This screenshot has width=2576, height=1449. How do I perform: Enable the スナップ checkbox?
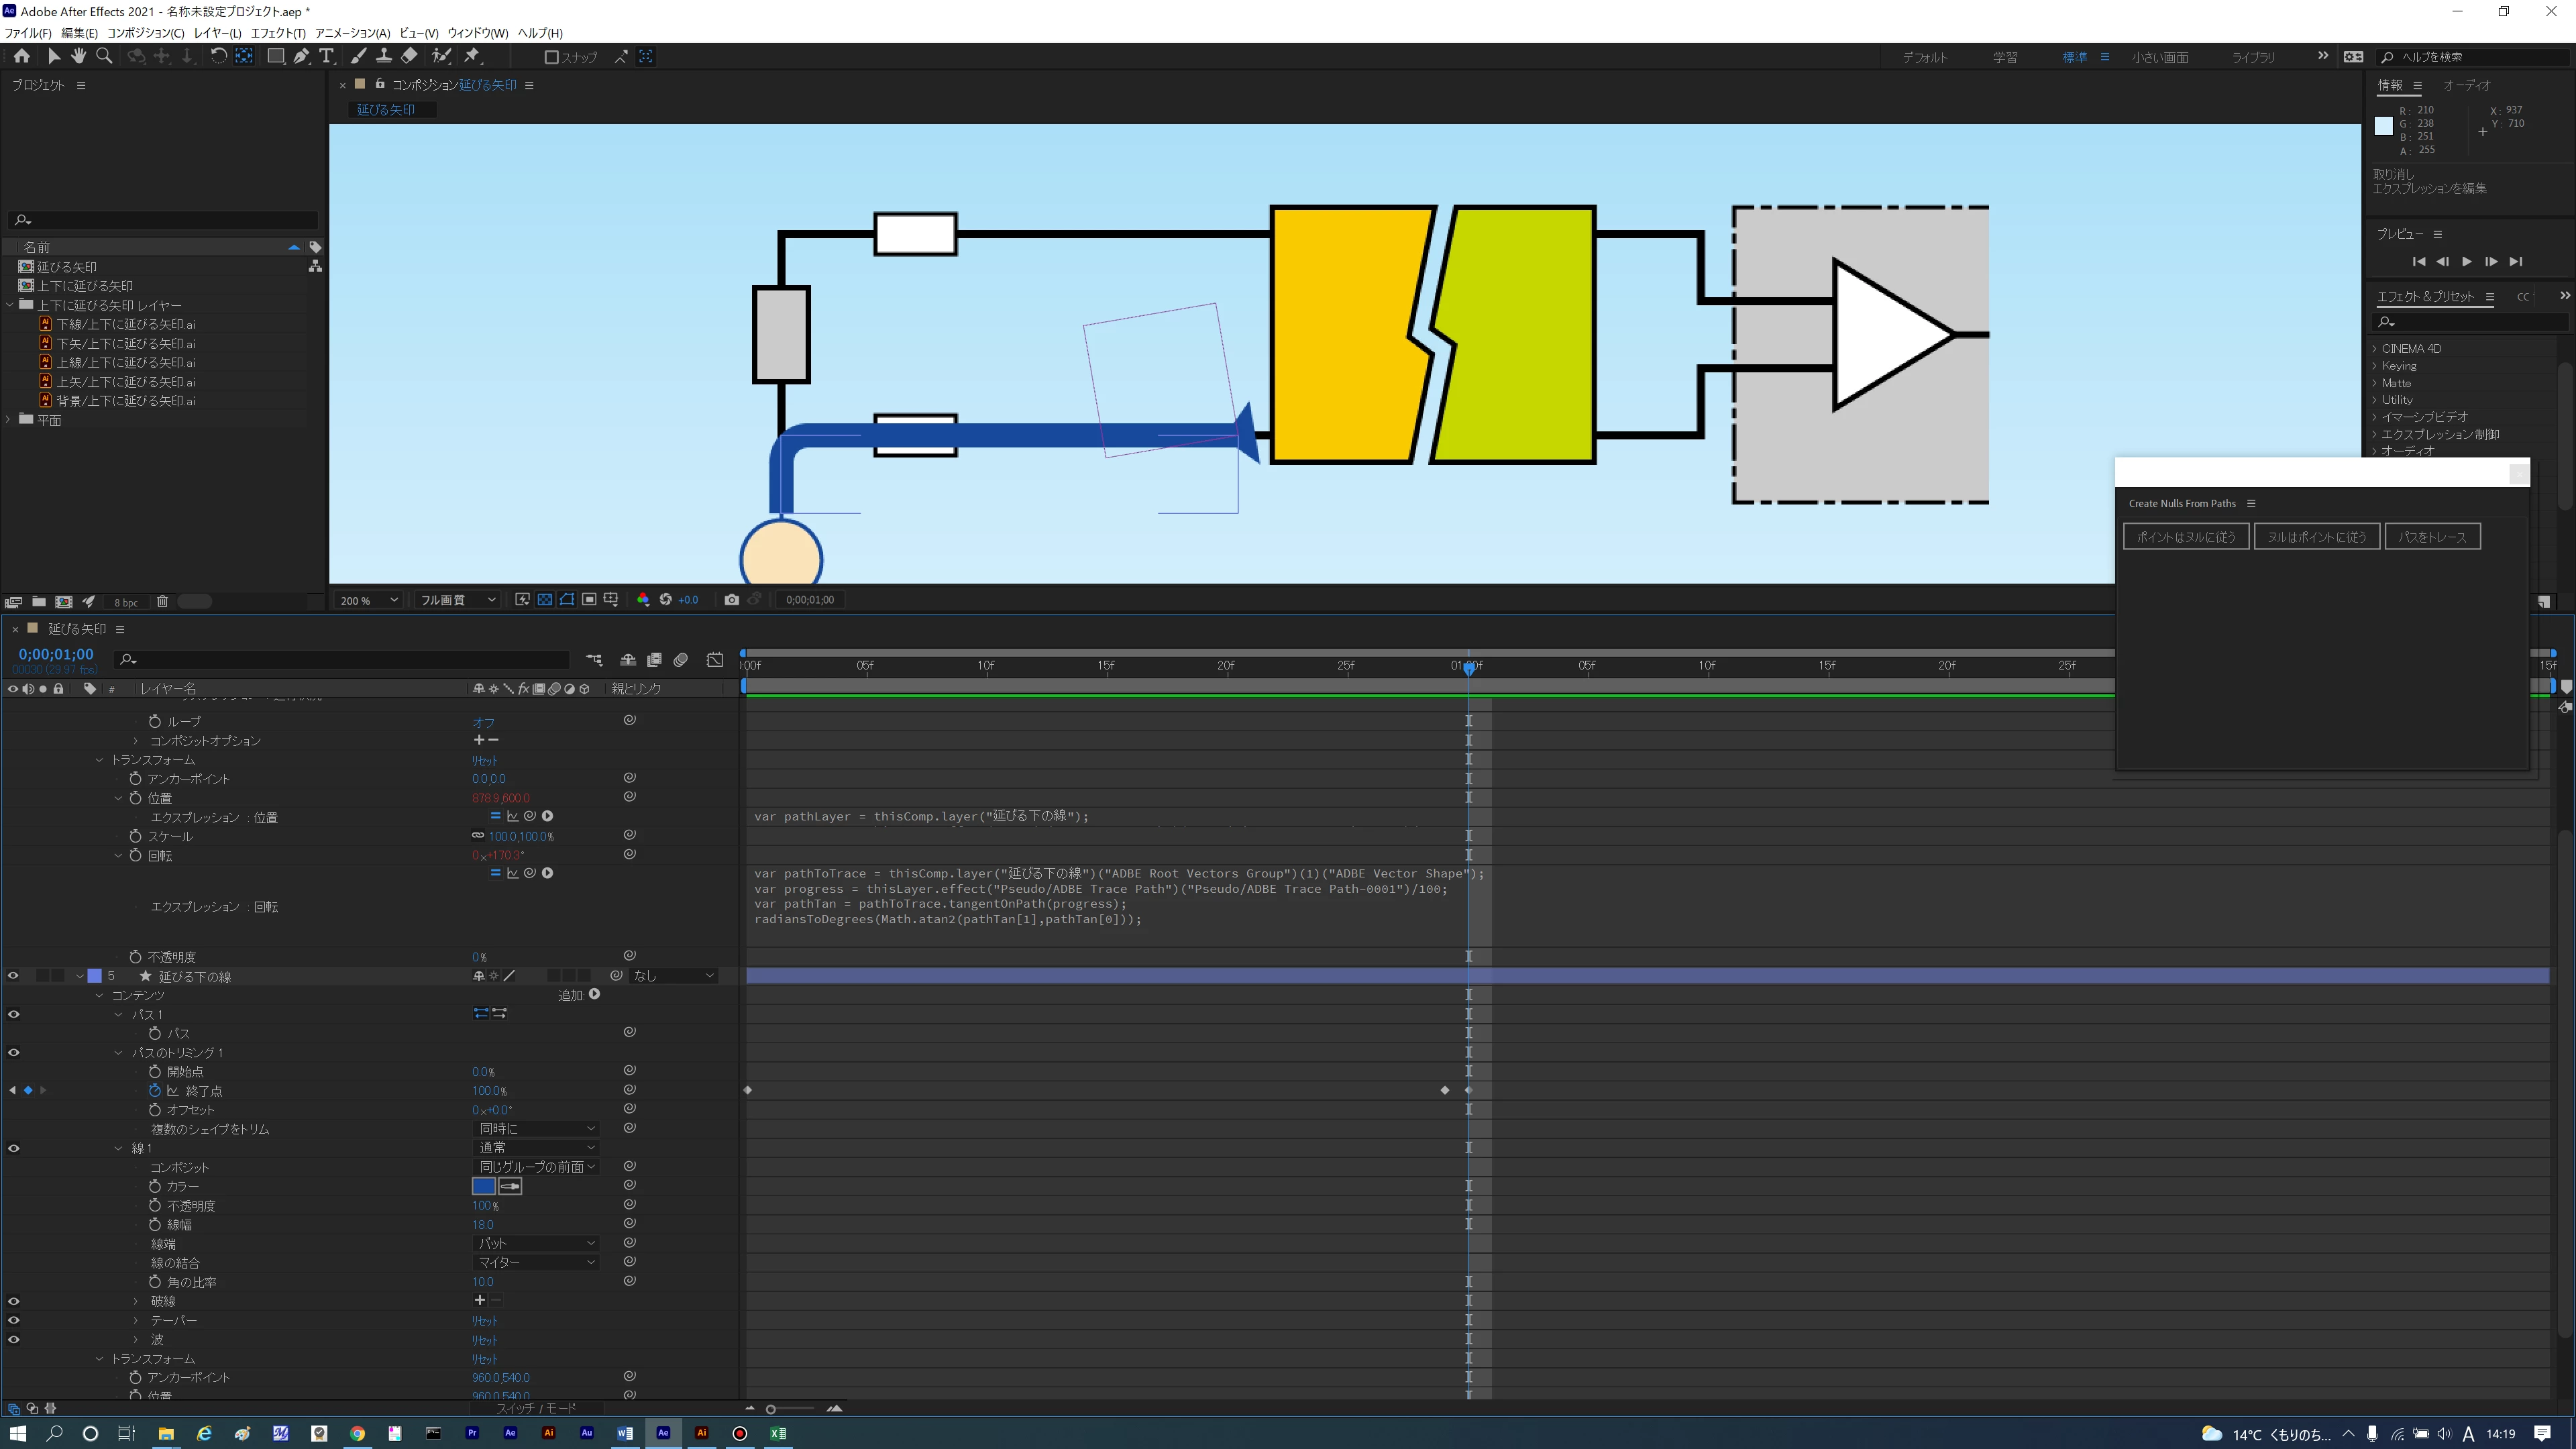click(x=551, y=58)
